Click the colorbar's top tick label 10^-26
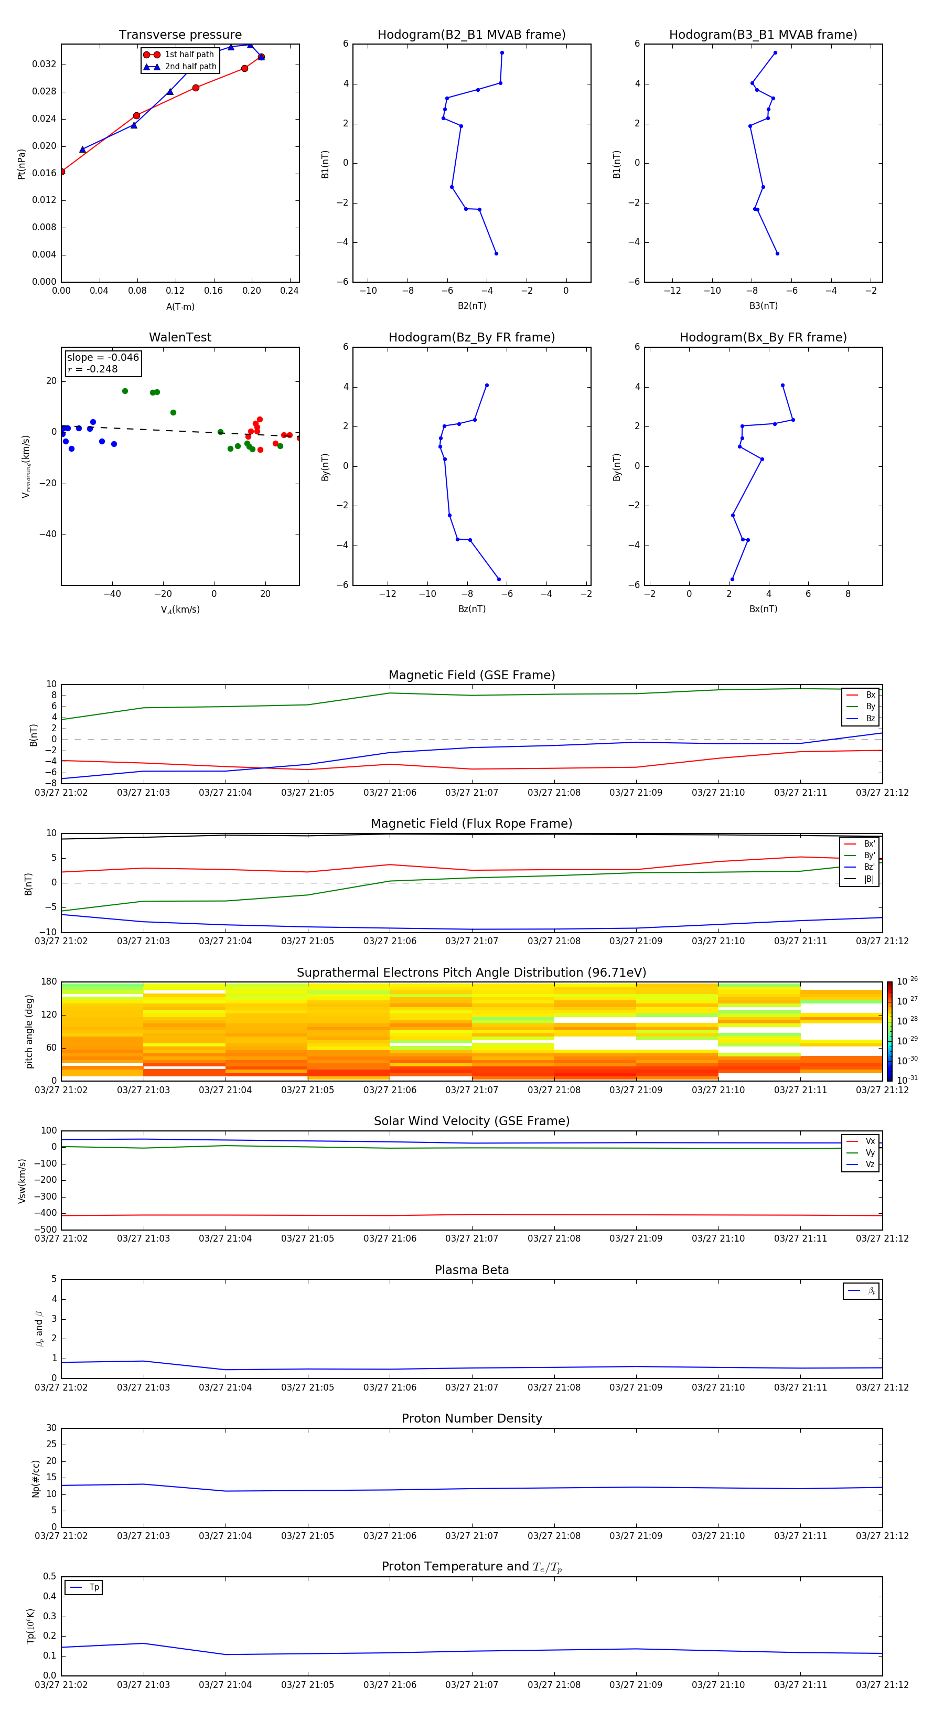 tap(907, 981)
